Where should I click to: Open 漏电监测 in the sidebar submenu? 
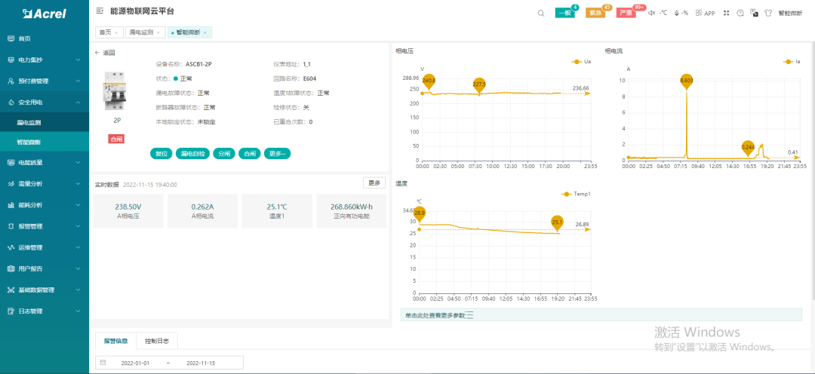tap(45, 123)
